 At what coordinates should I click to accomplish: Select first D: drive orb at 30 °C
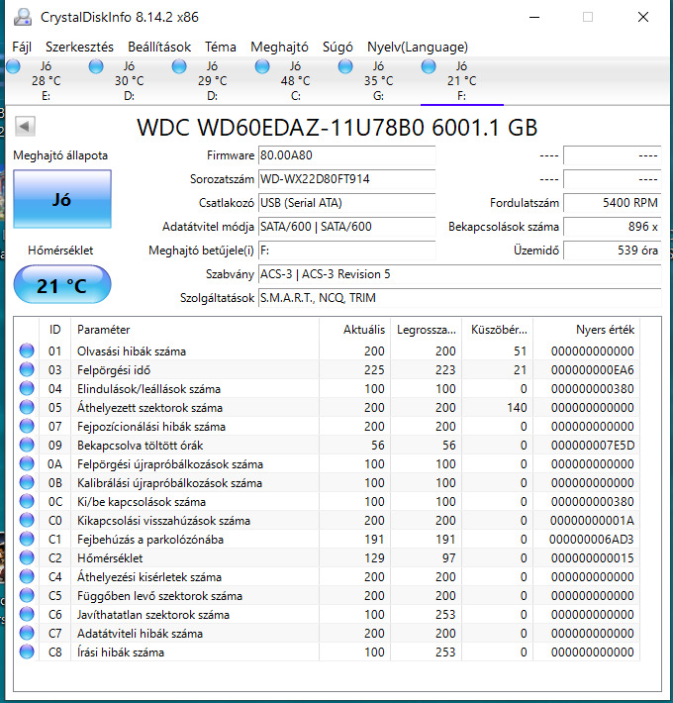tap(96, 66)
